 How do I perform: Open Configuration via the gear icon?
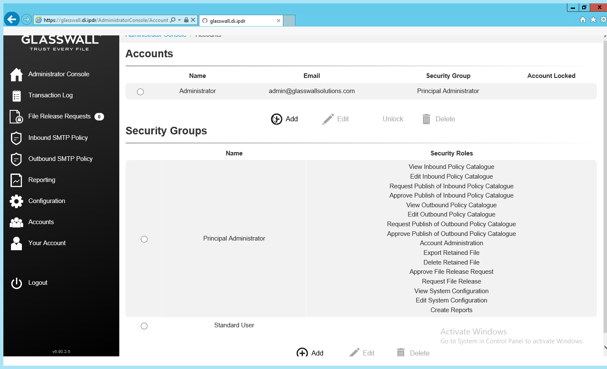[x=16, y=201]
